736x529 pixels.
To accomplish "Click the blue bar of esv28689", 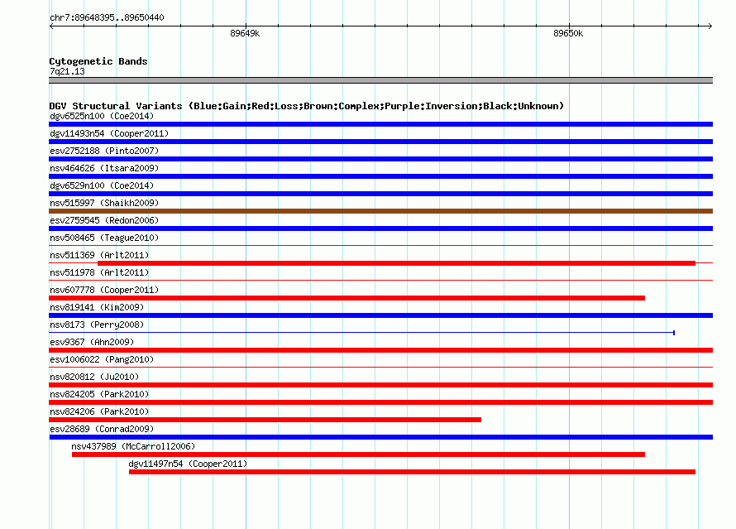I will pos(380,437).
